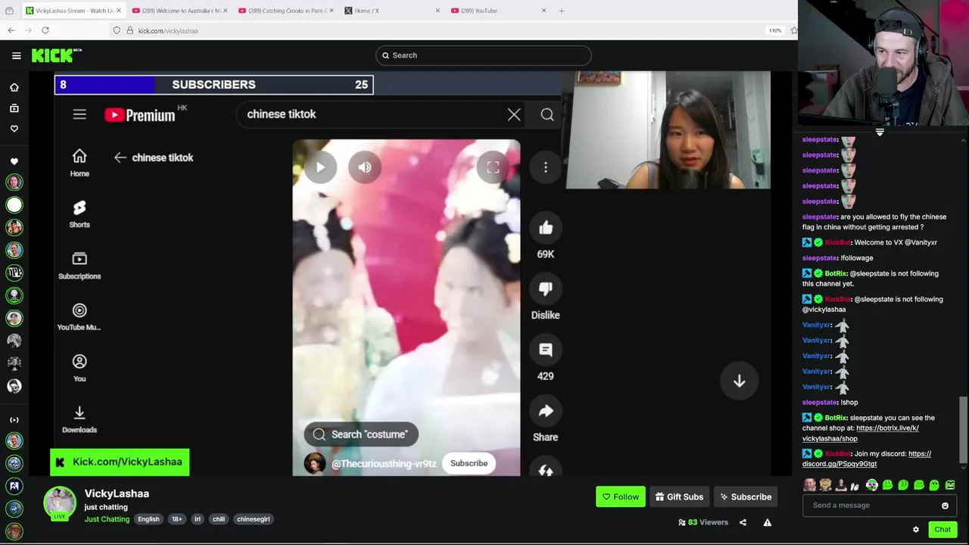Viewport: 969px width, 545px height.
Task: Collapse chat with arrow above messages
Action: pos(880,132)
